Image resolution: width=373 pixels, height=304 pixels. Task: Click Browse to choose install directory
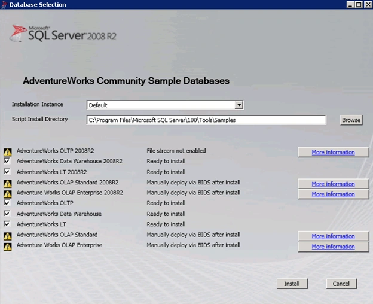click(351, 120)
